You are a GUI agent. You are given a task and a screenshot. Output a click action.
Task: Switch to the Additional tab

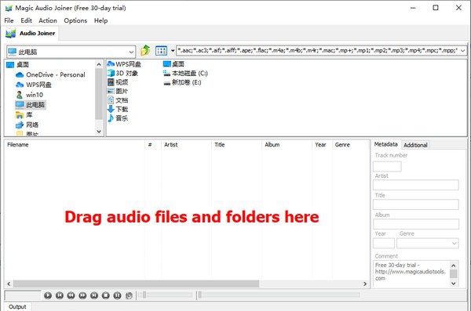415,145
